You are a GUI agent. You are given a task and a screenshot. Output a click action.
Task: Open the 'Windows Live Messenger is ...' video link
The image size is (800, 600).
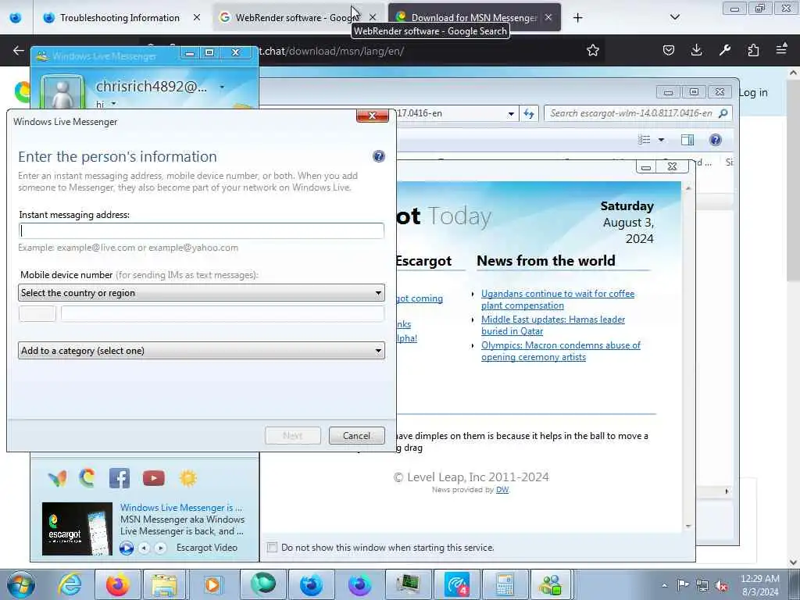pyautogui.click(x=181, y=508)
